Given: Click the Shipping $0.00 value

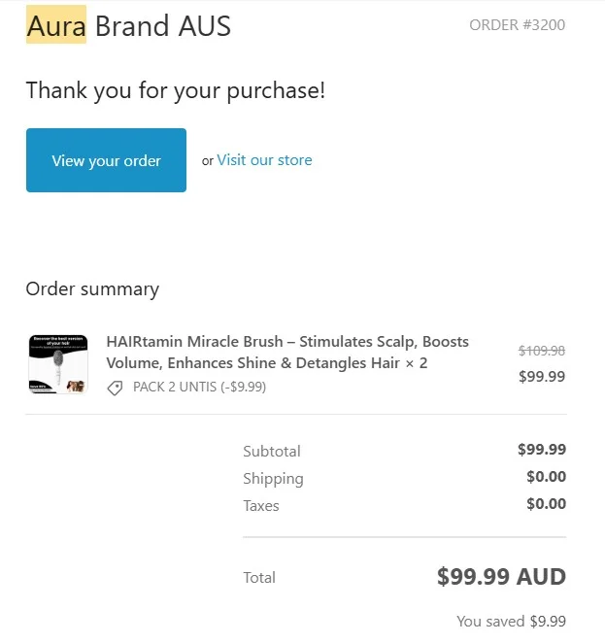Looking at the screenshot, I should [x=546, y=478].
